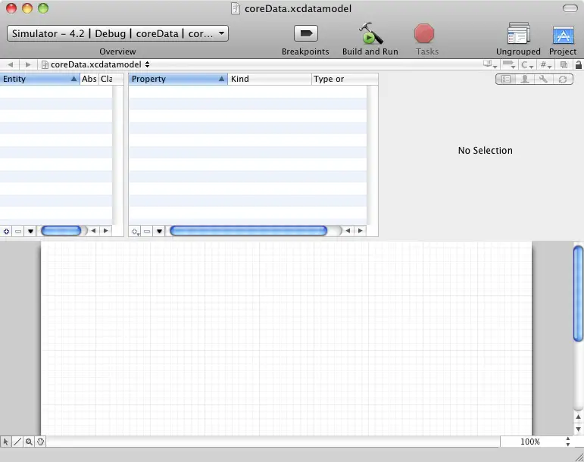Open the Ungrouped window icon
The image size is (584, 462).
[x=518, y=33]
